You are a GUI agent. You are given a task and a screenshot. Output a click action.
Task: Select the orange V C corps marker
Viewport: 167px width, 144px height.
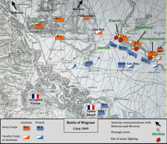pos(39,25)
